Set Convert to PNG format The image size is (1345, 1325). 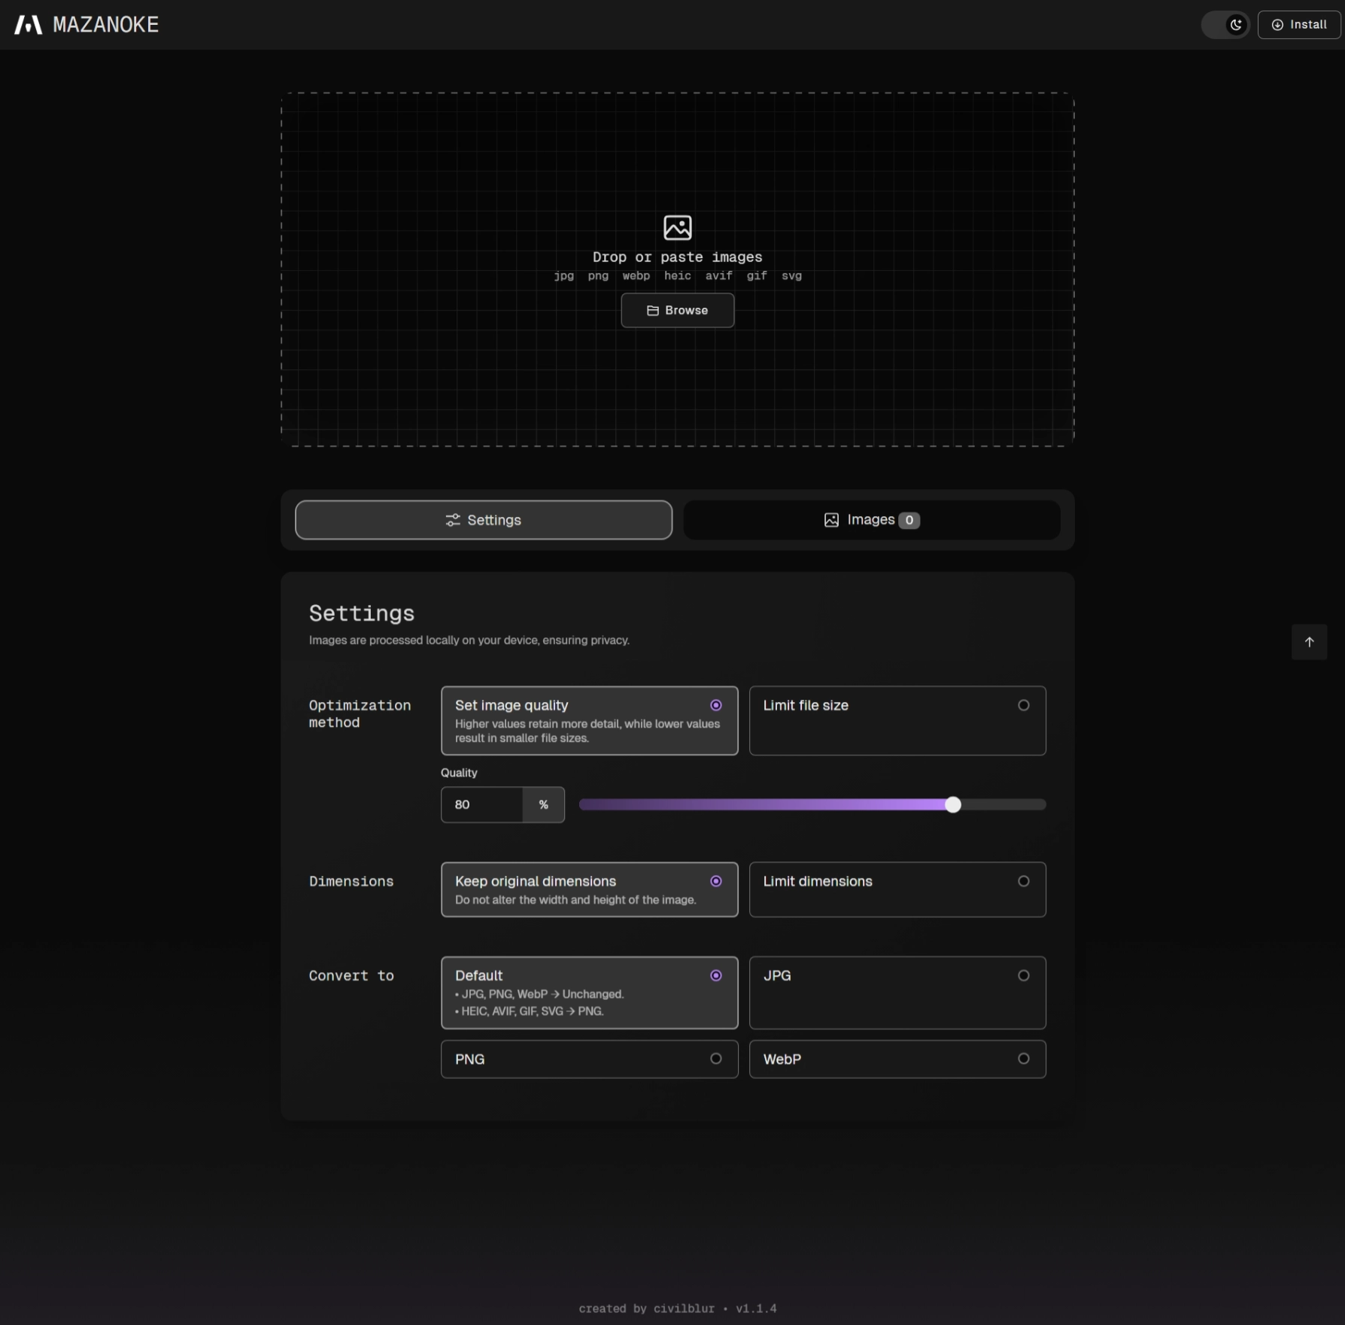[x=589, y=1059]
